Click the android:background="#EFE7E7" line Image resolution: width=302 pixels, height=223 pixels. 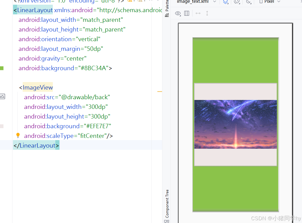[x=67, y=126]
